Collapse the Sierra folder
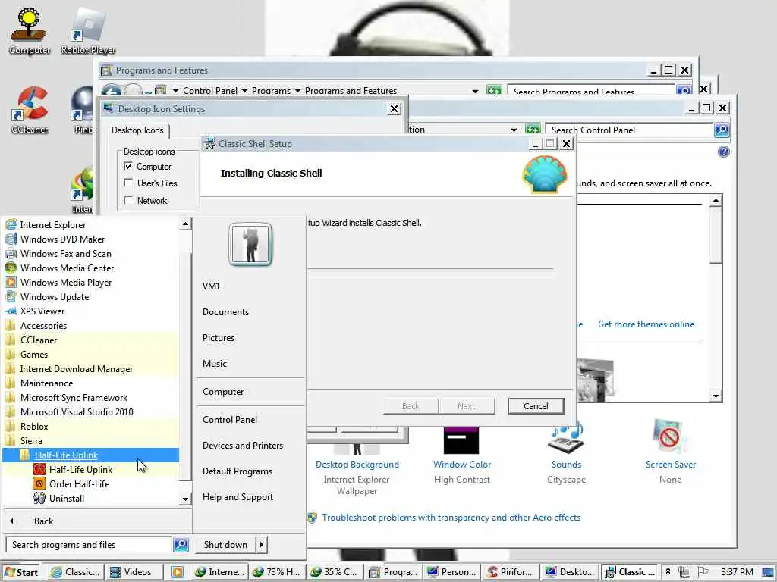Image resolution: width=777 pixels, height=582 pixels. pos(30,440)
